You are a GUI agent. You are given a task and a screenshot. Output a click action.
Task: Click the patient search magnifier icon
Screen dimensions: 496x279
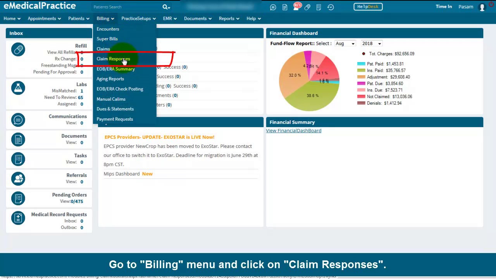pyautogui.click(x=165, y=7)
